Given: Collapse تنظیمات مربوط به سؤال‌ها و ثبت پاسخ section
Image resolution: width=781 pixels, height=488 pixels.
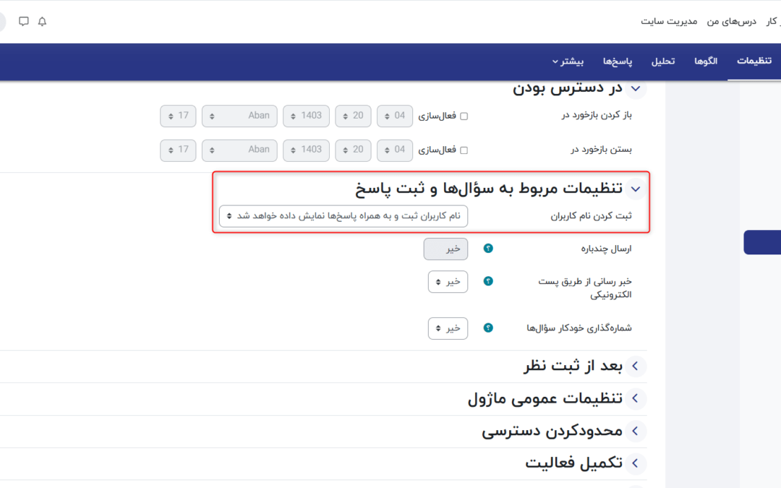Looking at the screenshot, I should tap(636, 189).
